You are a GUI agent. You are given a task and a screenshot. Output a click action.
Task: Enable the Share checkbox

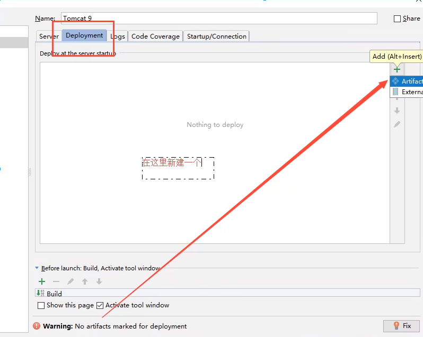click(398, 19)
